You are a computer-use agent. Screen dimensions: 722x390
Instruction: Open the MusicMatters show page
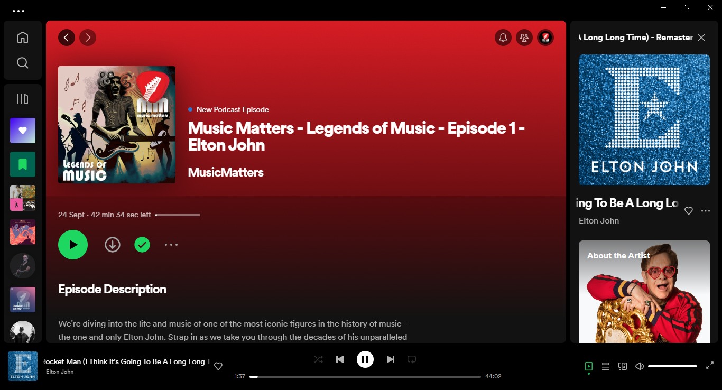226,172
